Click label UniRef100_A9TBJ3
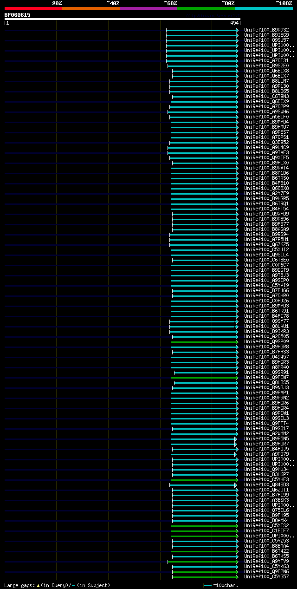The height and width of the screenshot is (589, 297). pos(266,275)
